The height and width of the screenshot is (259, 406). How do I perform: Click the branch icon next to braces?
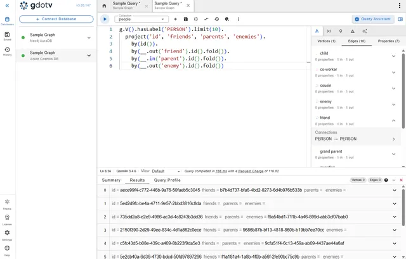pos(206,19)
